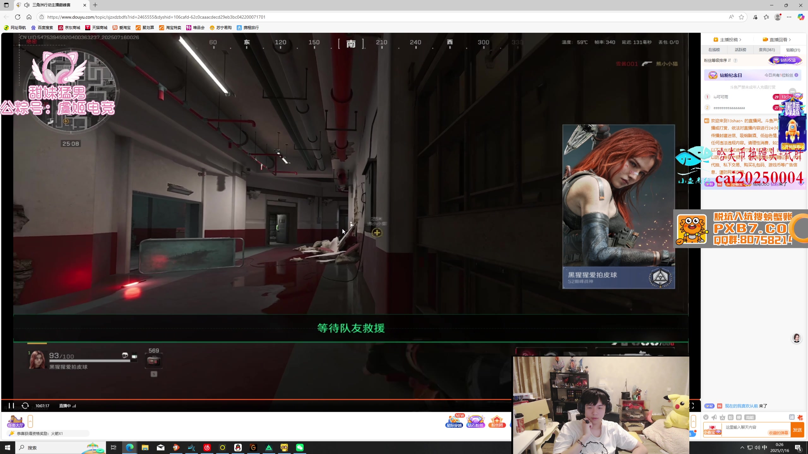Image resolution: width=808 pixels, height=454 pixels.
Task: Open the 钻粉权益 benefits button
Action: click(785, 60)
